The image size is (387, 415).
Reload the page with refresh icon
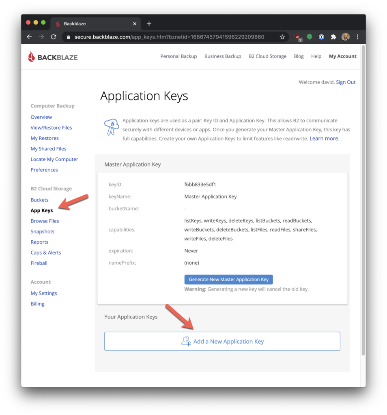53,37
